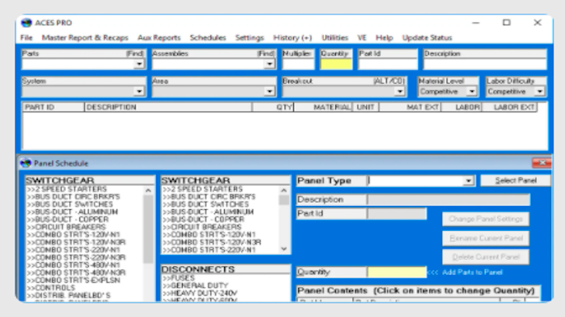Viewport: 565px width, 317px height.
Task: Expand the Parts dropdown
Action: [139, 64]
